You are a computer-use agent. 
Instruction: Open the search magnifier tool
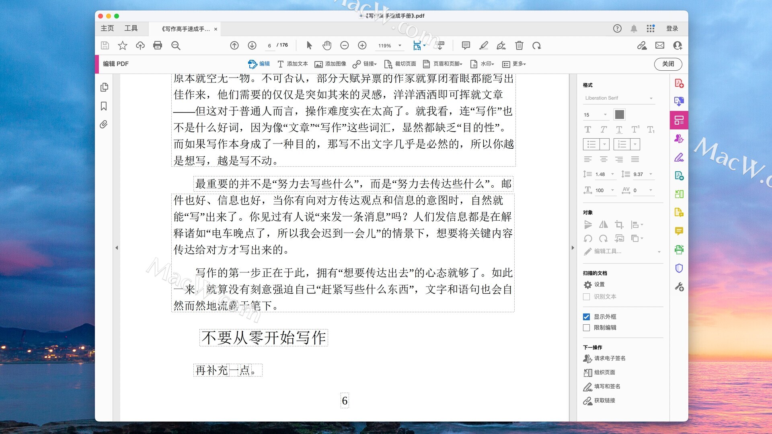(176, 45)
